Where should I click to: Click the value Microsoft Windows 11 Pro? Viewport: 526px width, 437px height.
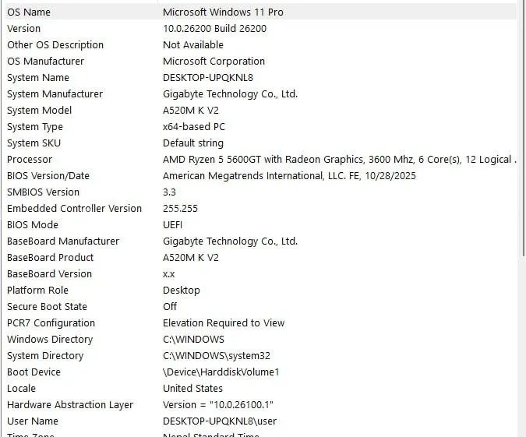pos(223,12)
